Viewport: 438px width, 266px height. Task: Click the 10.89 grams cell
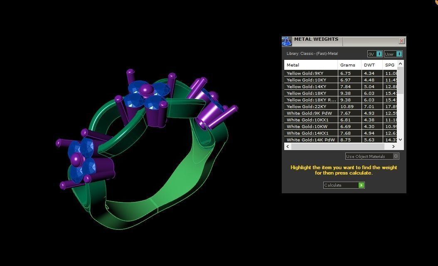coord(349,106)
